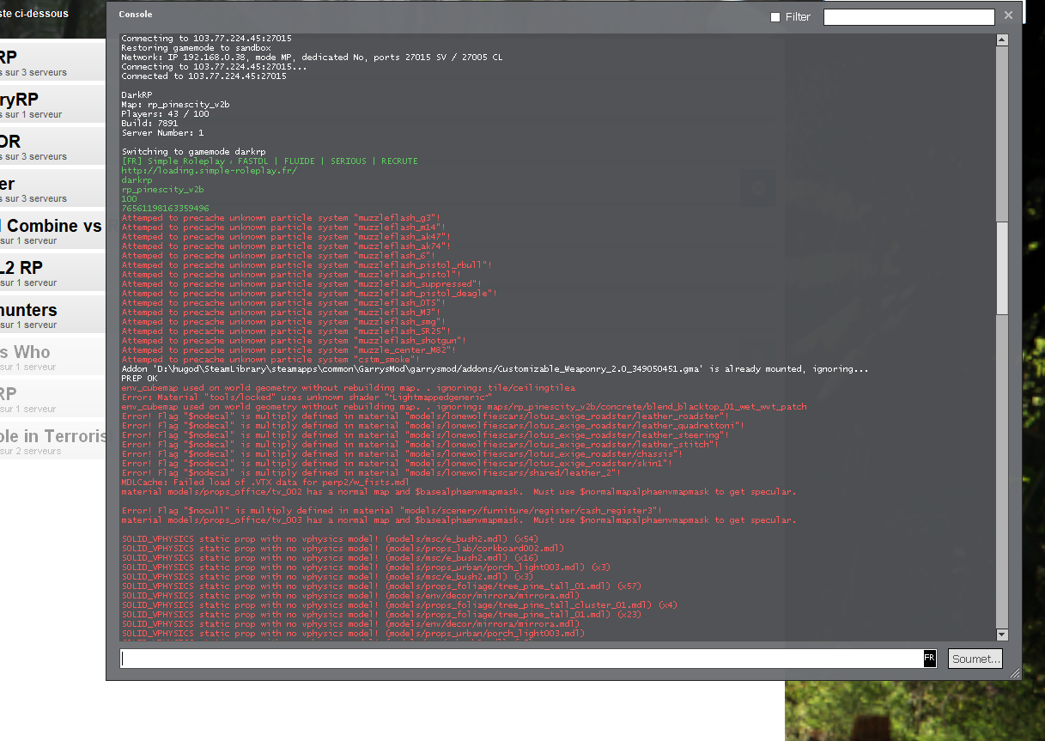
Task: Click the loading.simple-roleplay.fr URL line
Action: tap(209, 171)
